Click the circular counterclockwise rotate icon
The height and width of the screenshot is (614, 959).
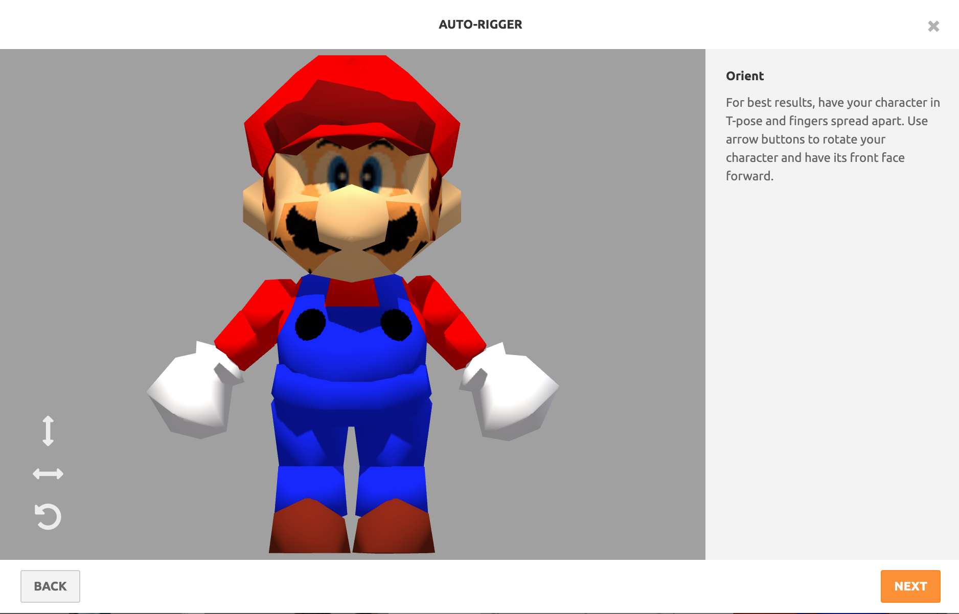coord(48,516)
